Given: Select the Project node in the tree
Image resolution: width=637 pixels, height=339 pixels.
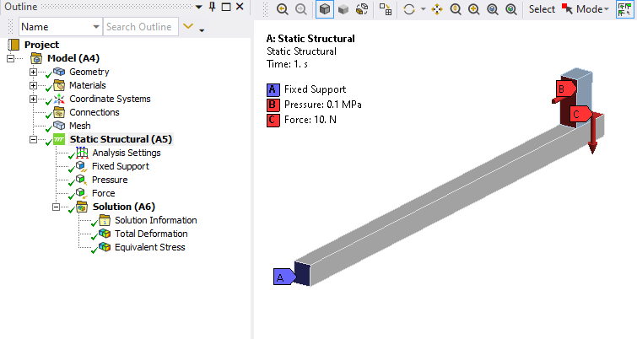Looking at the screenshot, I should click(41, 45).
